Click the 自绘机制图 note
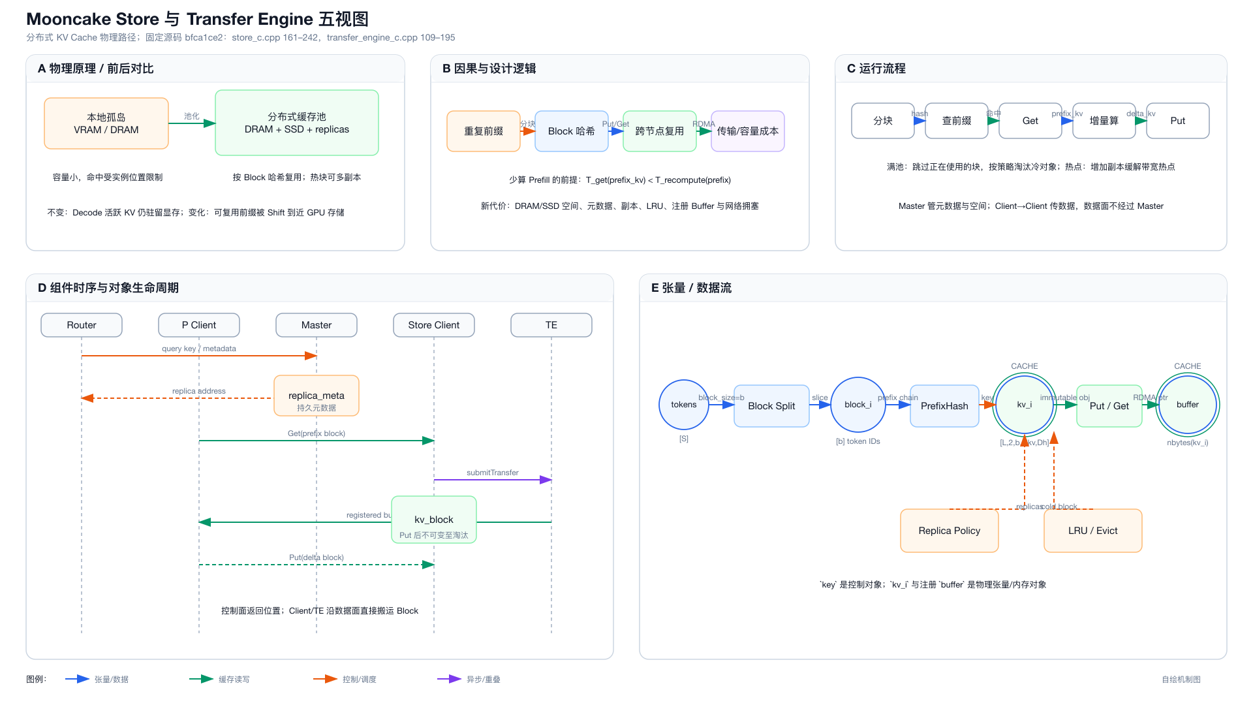The height and width of the screenshot is (705, 1253). pos(1181,680)
